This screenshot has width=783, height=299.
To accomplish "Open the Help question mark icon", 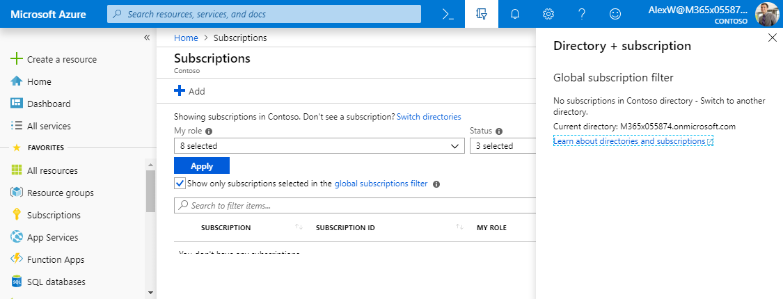I will tap(582, 14).
